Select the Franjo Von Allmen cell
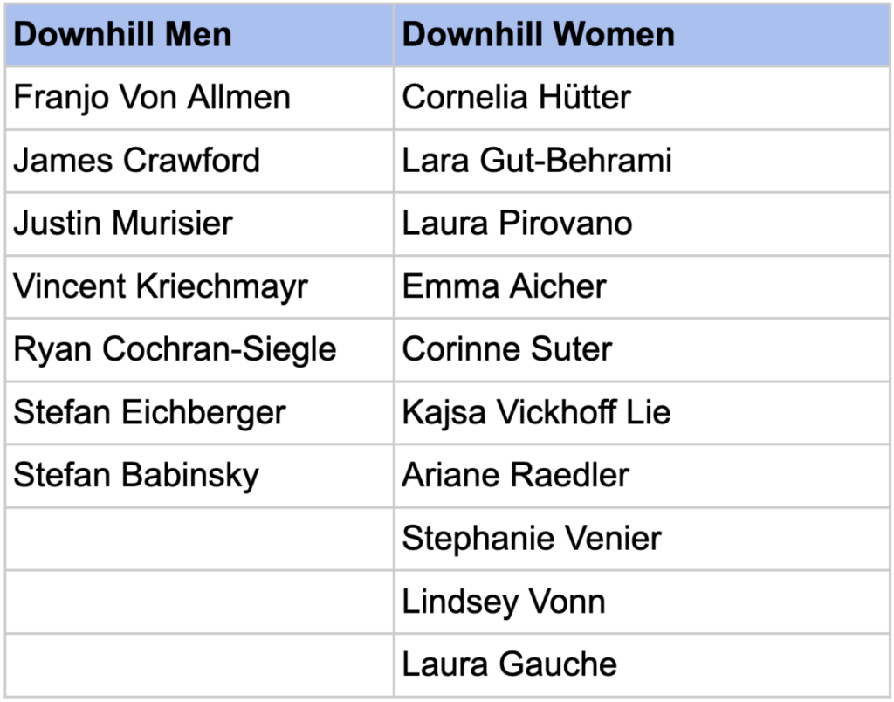The image size is (894, 702). pos(152,97)
